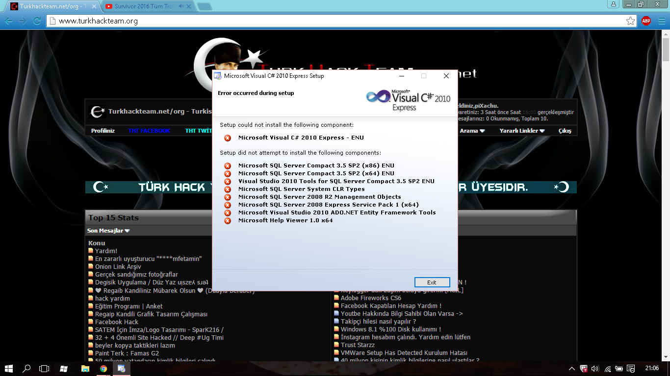This screenshot has width=670, height=376.
Task: Mute the Survivor 2016 tab audio icon
Action: (181, 6)
